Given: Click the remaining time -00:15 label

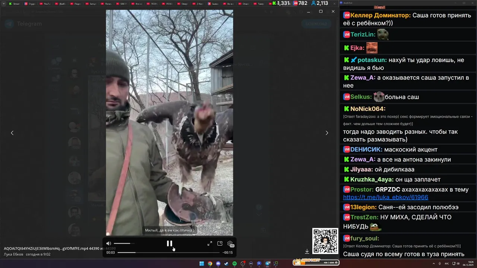Looking at the screenshot, I should [228, 252].
